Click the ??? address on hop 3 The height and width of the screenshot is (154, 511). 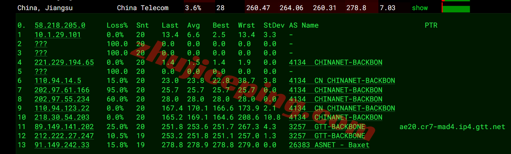pyautogui.click(x=41, y=53)
